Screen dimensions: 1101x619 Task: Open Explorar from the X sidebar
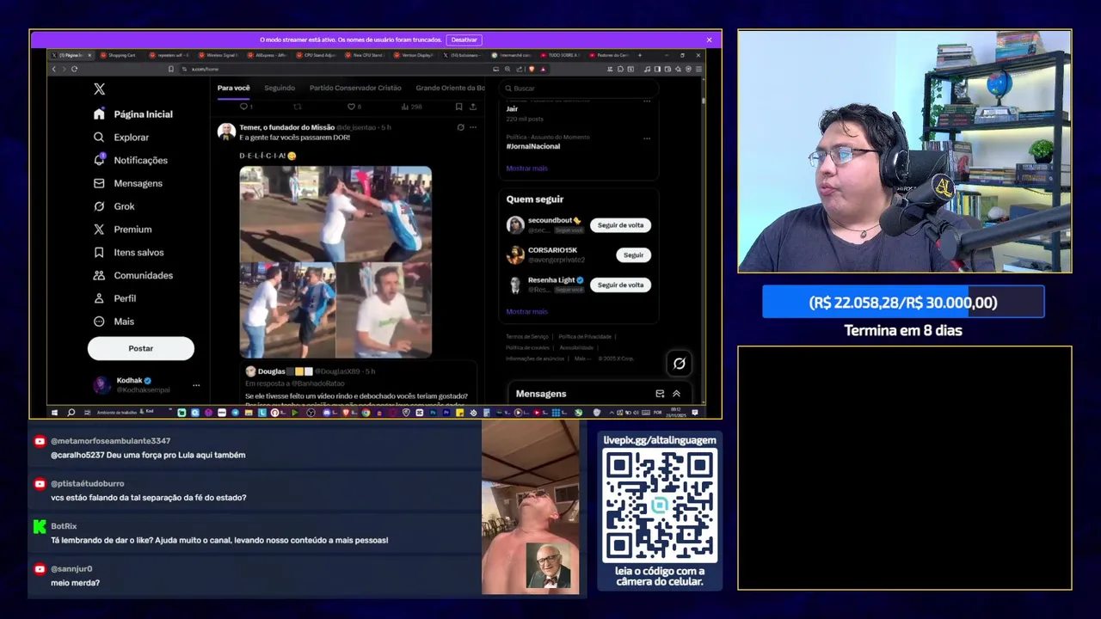tap(121, 138)
